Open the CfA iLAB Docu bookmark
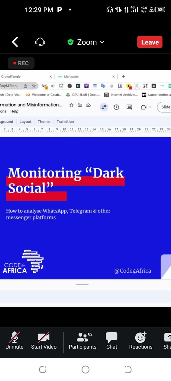 (x=83, y=95)
